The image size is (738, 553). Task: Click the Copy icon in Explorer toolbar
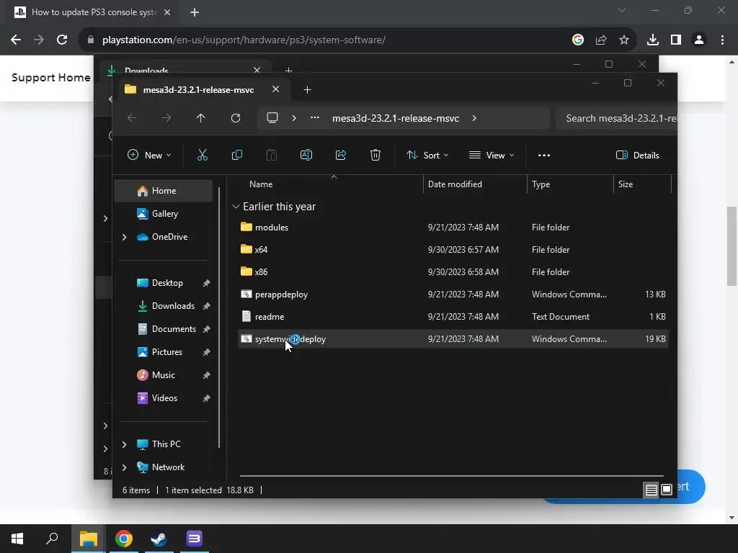[x=236, y=156]
